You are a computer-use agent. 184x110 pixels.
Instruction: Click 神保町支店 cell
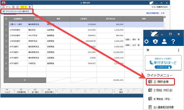pyautogui.click(x=37, y=41)
